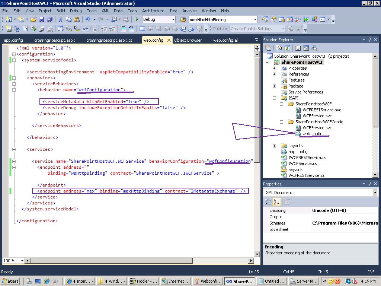Viewport: 381px width, 286px height.
Task: Switch Properties grid to Alphabetical view
Action: coord(276,202)
